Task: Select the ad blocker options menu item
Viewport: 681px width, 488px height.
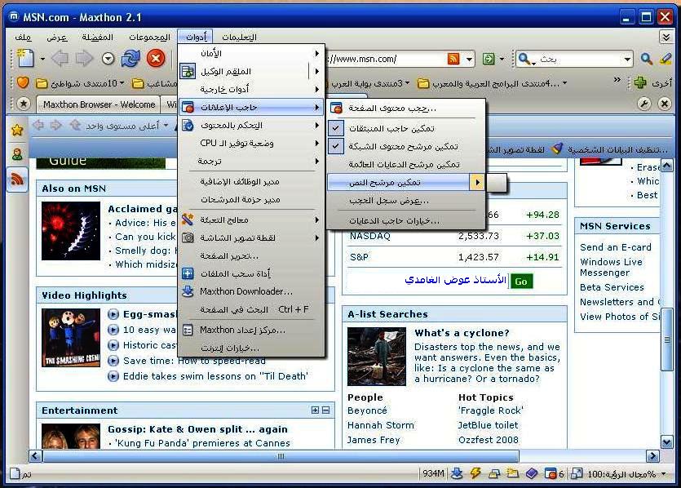Action: point(406,221)
